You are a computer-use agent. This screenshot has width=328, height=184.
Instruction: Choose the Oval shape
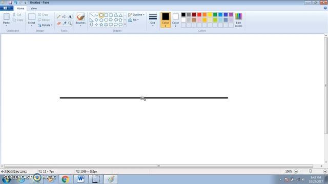coord(101,15)
